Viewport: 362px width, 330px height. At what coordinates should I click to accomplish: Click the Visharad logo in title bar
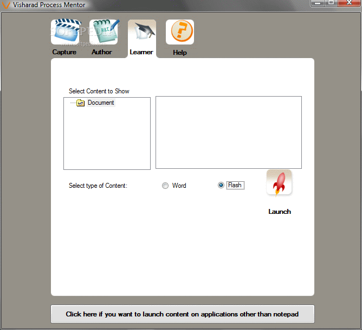point(5,5)
